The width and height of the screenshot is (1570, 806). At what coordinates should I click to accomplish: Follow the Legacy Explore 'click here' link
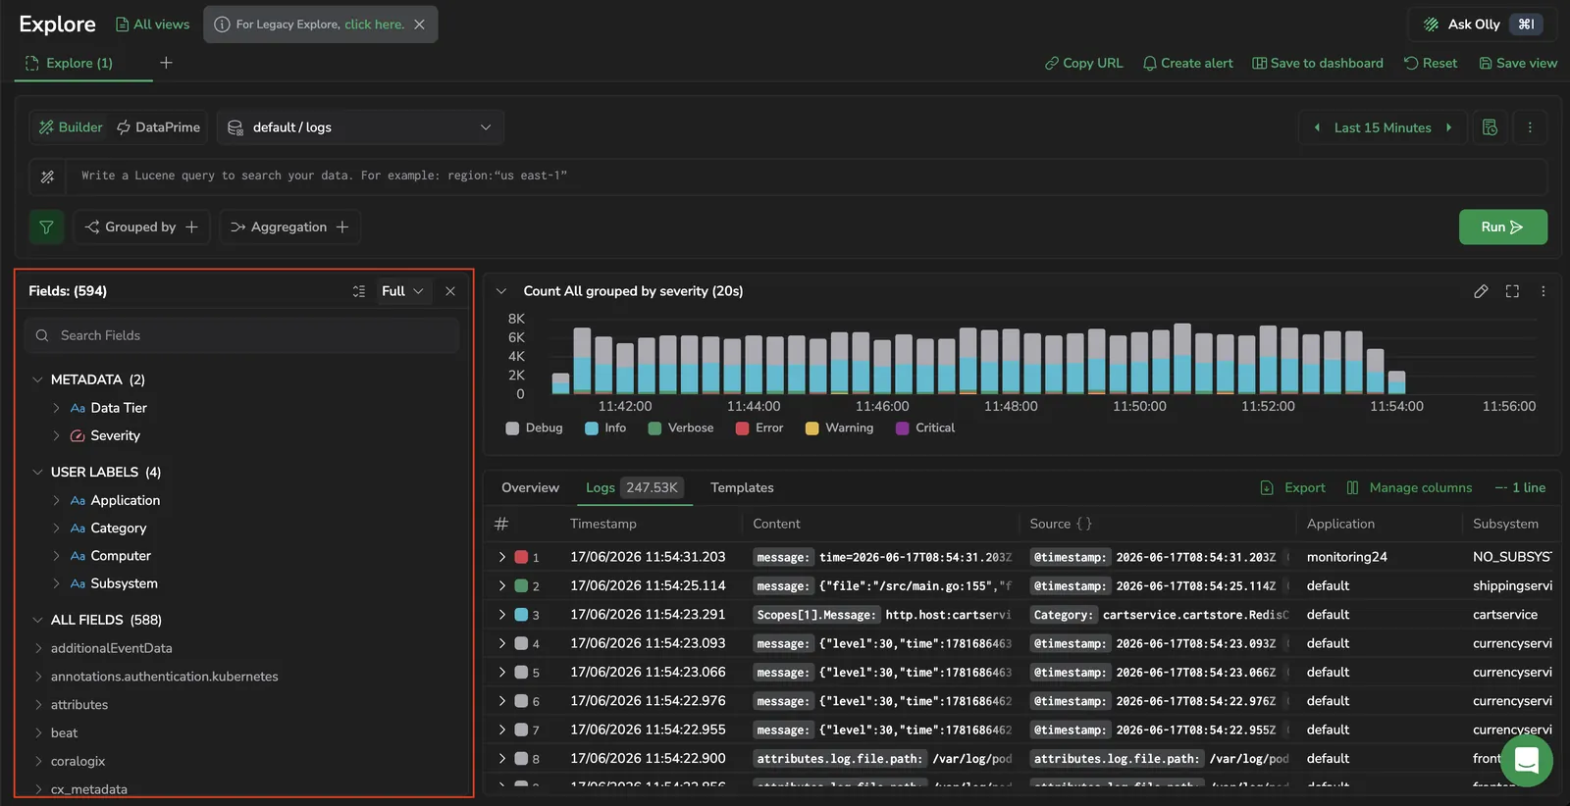click(x=374, y=25)
